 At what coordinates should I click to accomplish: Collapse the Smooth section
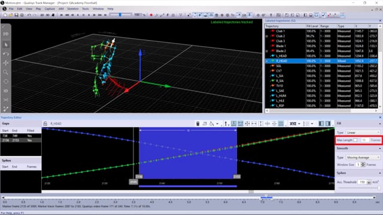[380, 149]
